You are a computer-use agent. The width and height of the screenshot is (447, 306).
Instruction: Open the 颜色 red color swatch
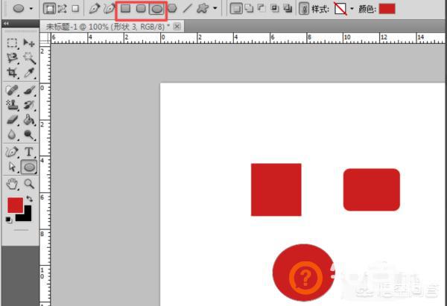coord(387,9)
